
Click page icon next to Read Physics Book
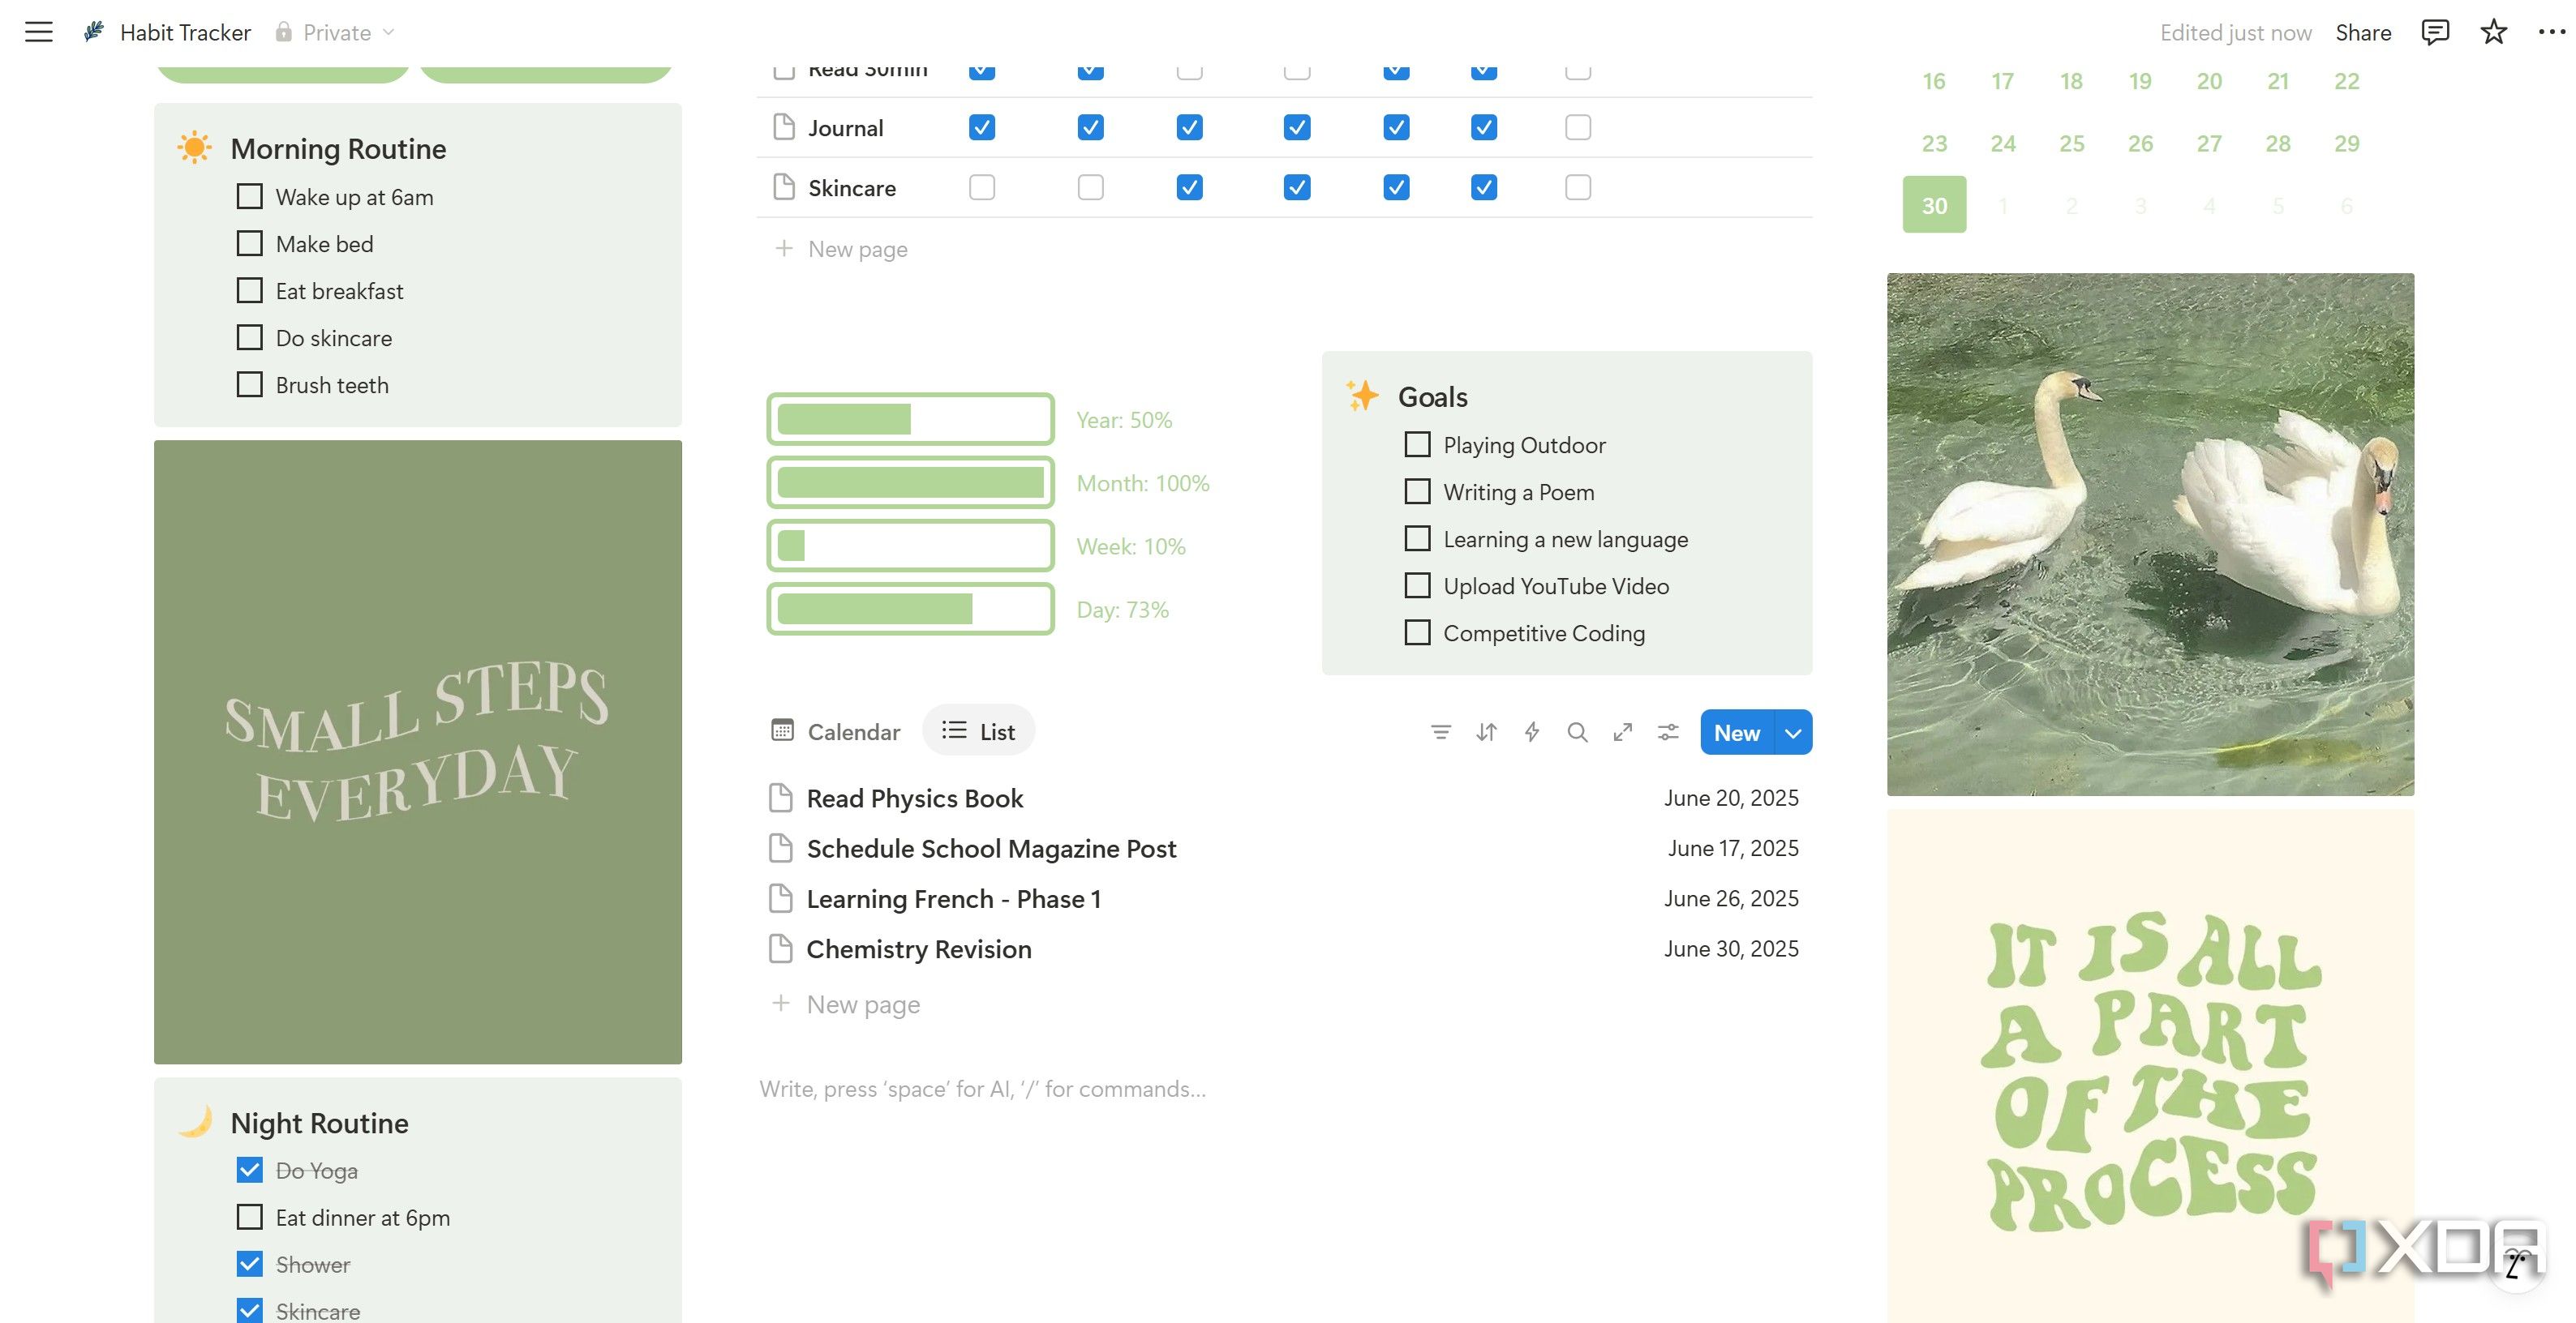coord(780,798)
